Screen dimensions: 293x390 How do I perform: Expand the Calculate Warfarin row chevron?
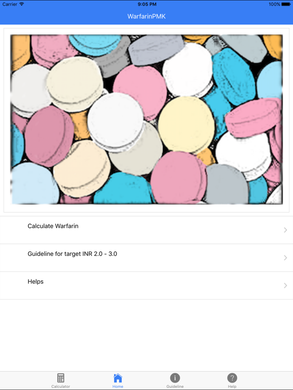tap(285, 230)
